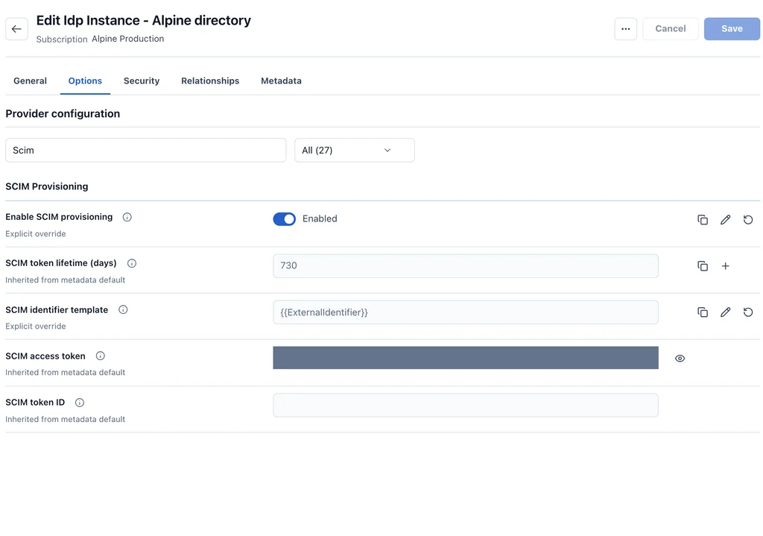
Task: Go to the Relationships tab
Action: coord(210,81)
